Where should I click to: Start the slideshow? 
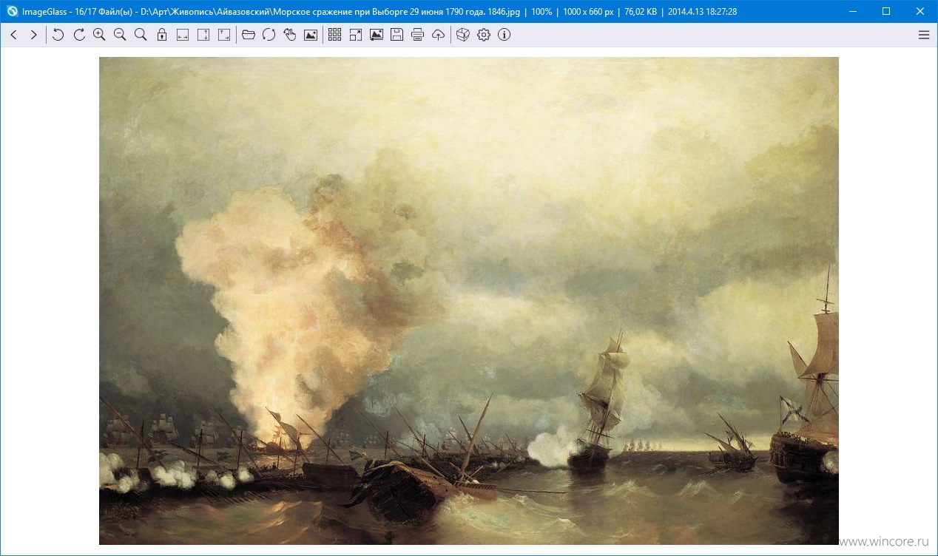point(377,35)
